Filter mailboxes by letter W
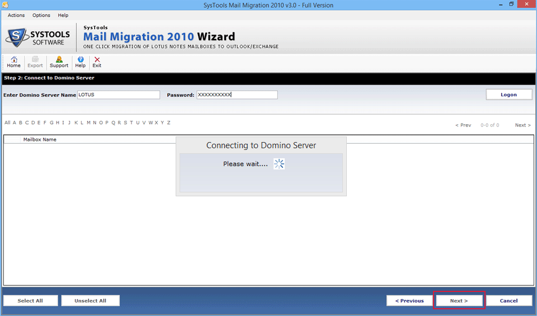The width and height of the screenshot is (537, 316). (x=150, y=122)
